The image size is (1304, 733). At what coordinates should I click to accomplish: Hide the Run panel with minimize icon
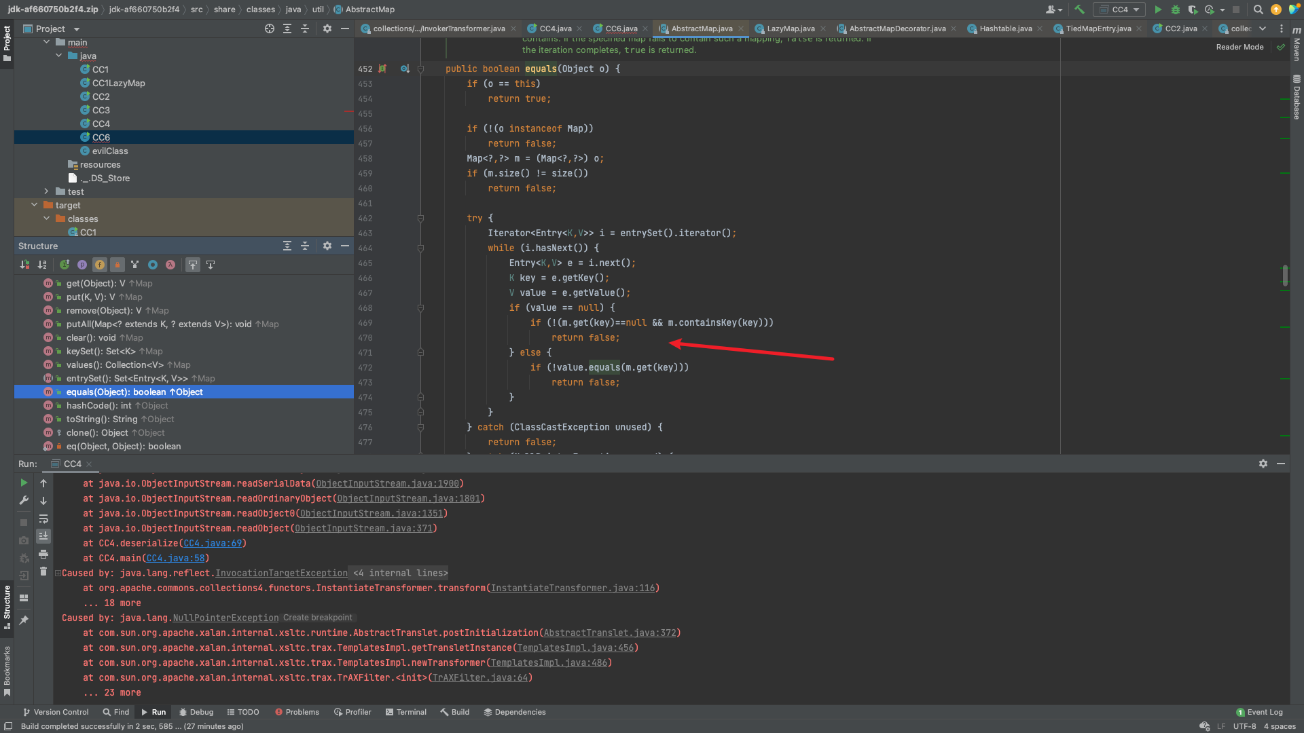[x=1281, y=464]
